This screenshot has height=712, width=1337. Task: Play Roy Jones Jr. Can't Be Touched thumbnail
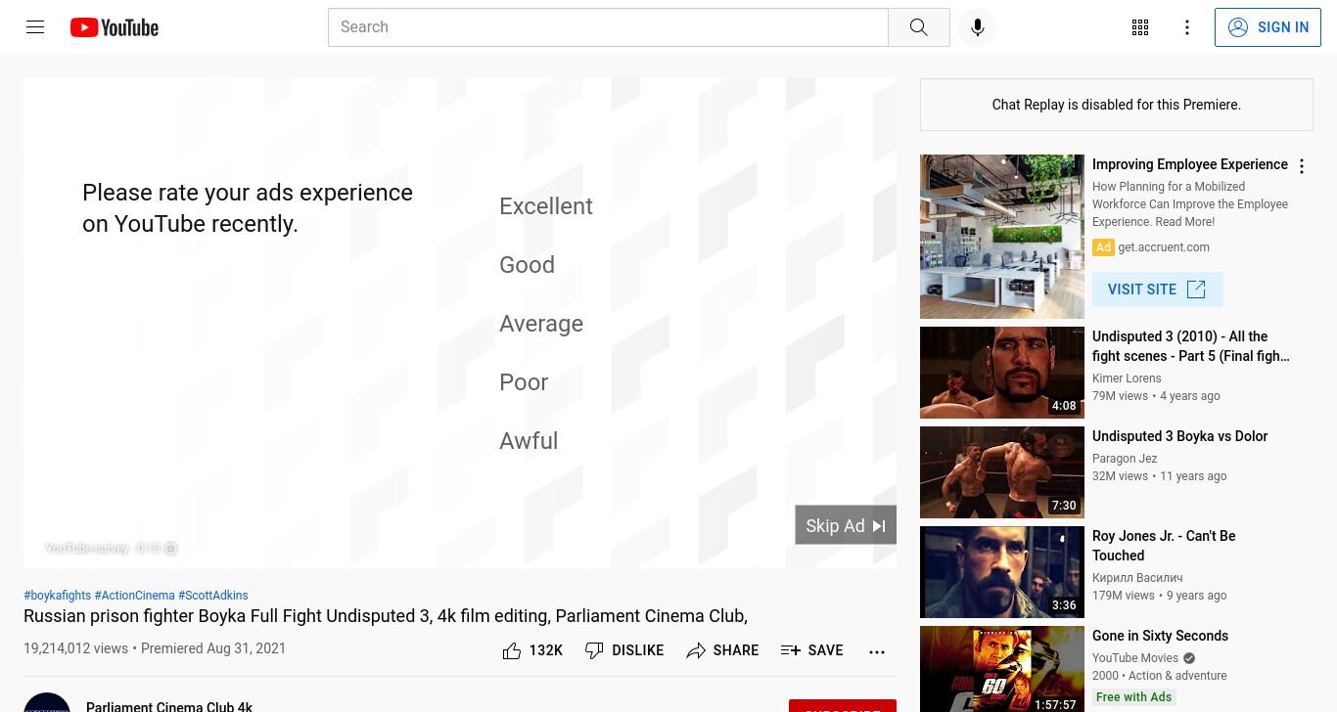click(1002, 572)
